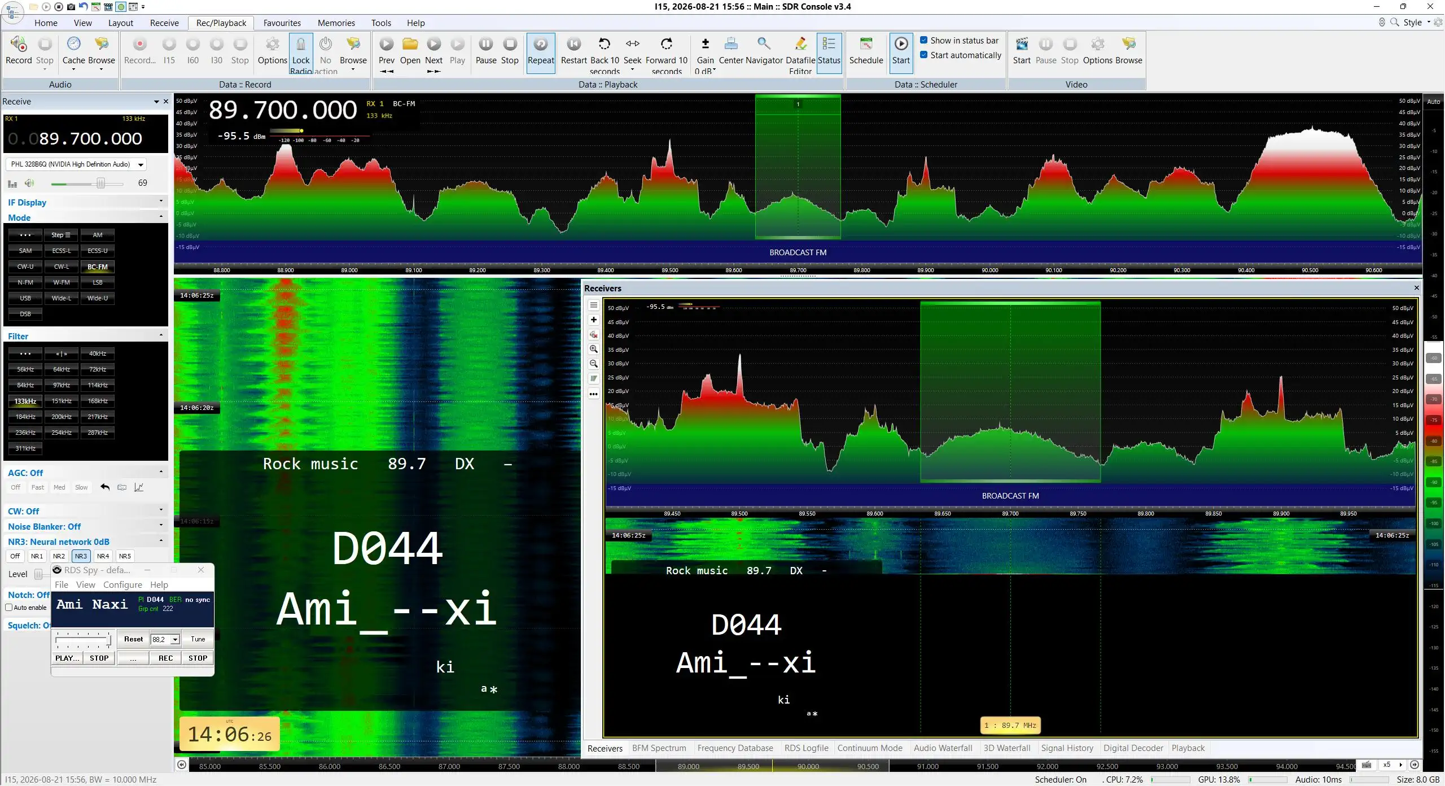Adjust the volume slider handle
Viewport: 1445px width, 786px height.
(100, 183)
